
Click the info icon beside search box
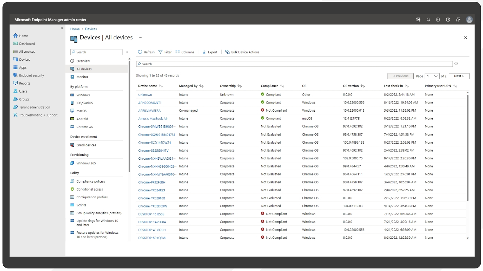point(456,64)
